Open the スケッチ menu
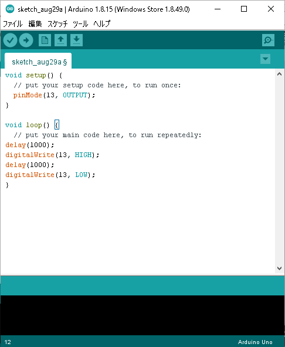Viewport: 285px width, 347px height. (57, 23)
